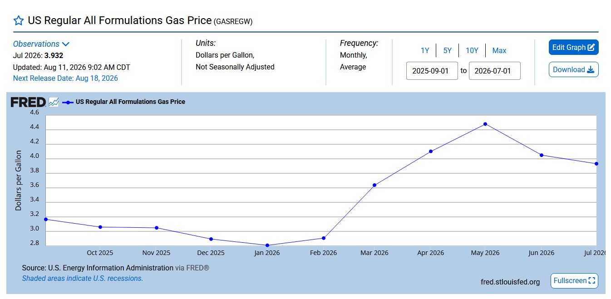Click the 'Frequency:' heading

coord(359,43)
